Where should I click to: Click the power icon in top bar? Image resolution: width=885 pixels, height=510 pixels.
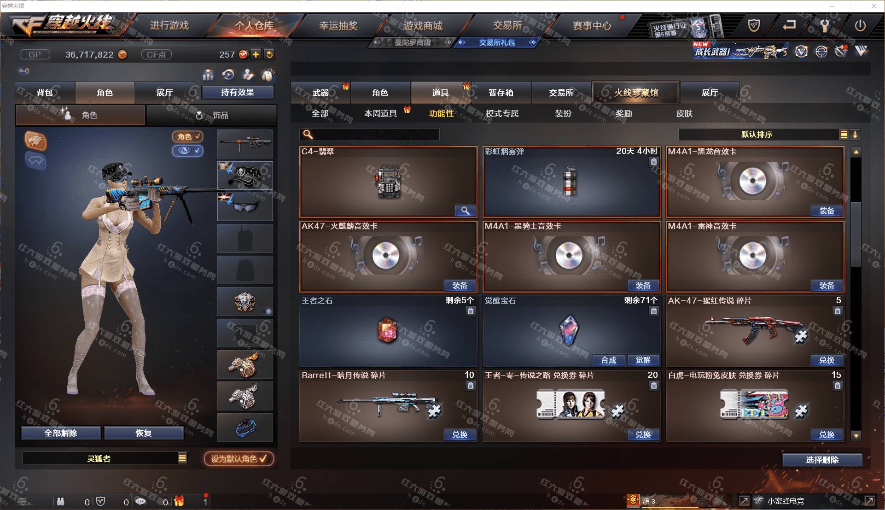point(860,26)
